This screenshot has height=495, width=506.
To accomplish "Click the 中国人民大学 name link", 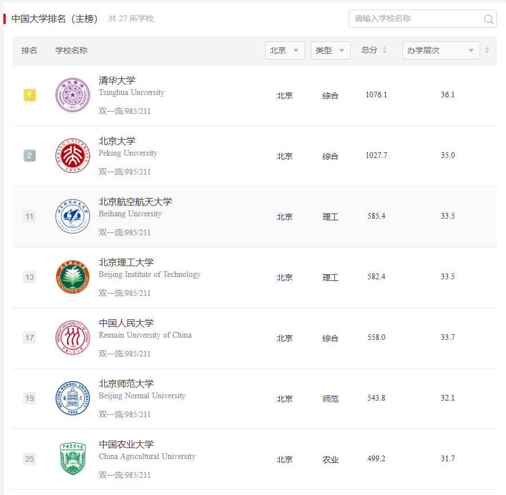I will point(126,323).
